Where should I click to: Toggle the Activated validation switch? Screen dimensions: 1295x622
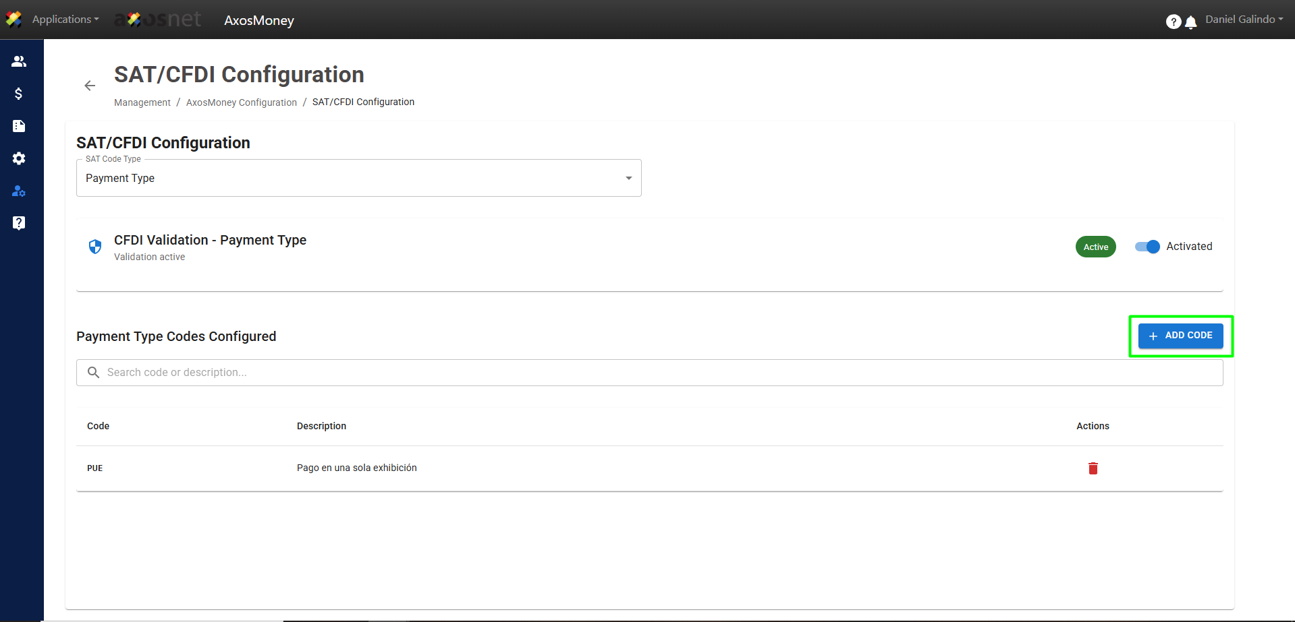pos(1147,247)
